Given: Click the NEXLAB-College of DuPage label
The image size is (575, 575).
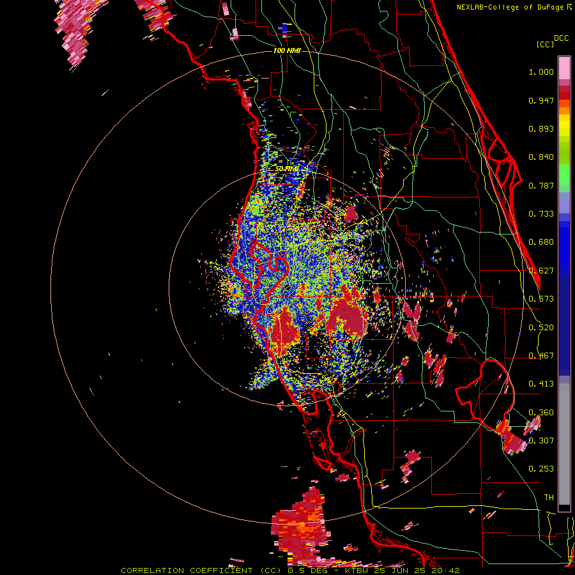Looking at the screenshot, I should [x=510, y=7].
